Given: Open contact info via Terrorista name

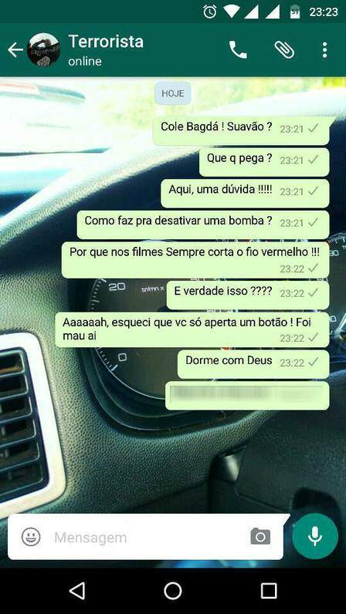Looking at the screenshot, I should point(106,42).
